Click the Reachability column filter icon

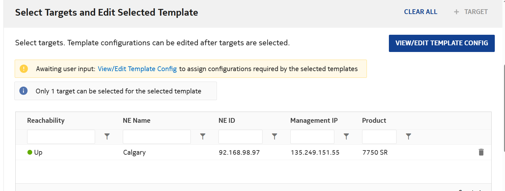click(107, 136)
